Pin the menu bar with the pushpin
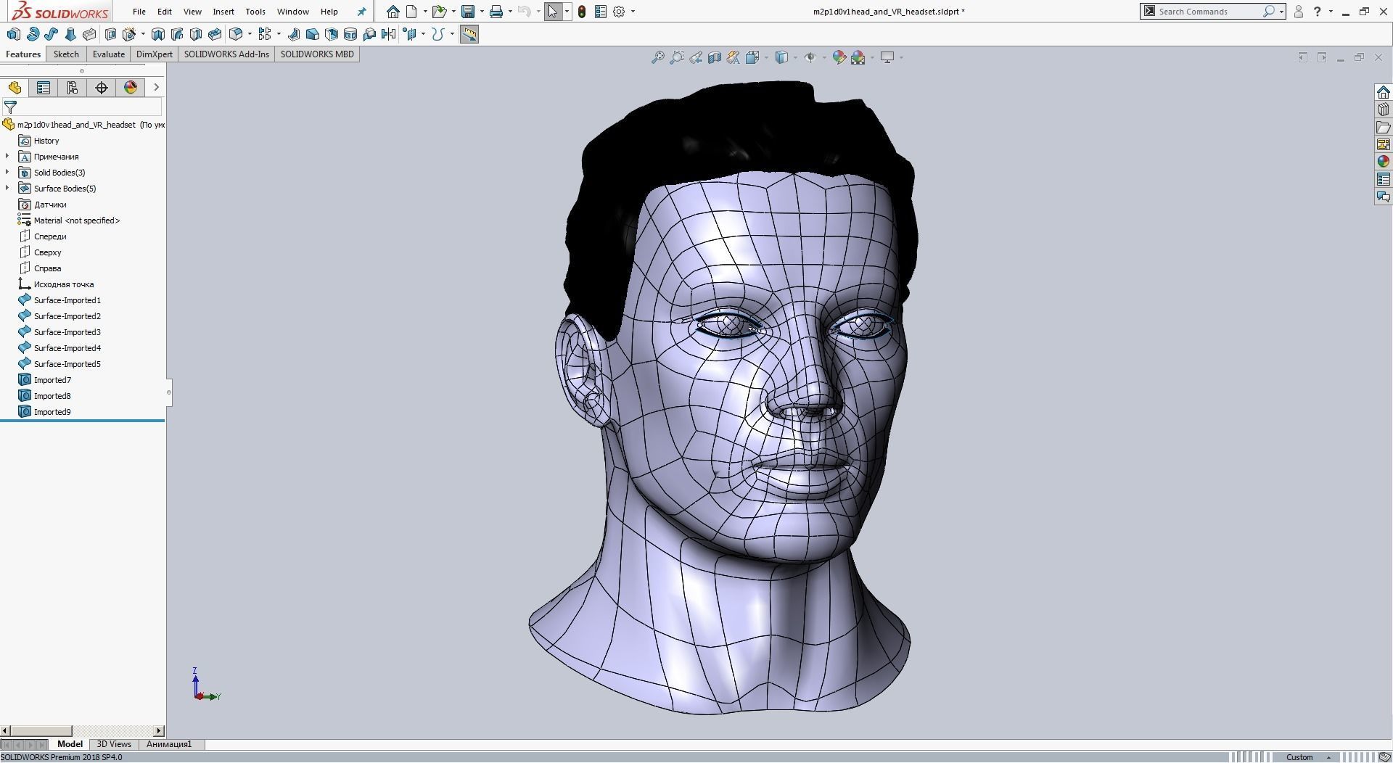Image resolution: width=1393 pixels, height=763 pixels. [x=361, y=12]
